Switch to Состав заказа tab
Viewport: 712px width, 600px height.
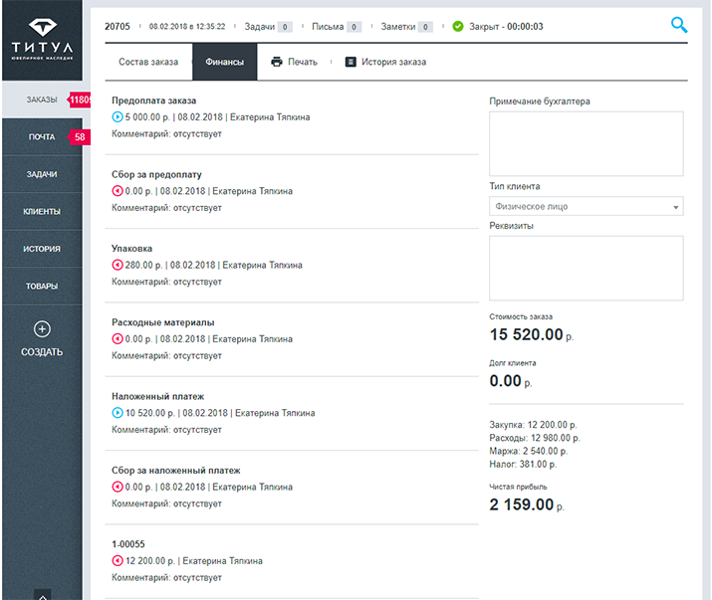tap(148, 62)
